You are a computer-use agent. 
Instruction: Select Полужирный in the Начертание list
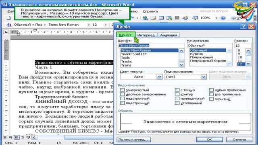coord(202,57)
